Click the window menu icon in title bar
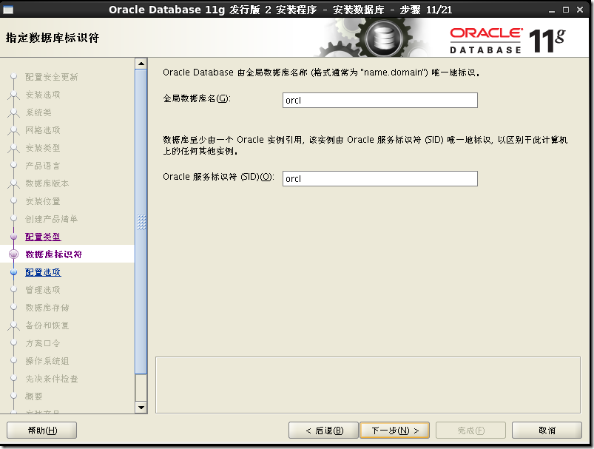 pos(8,10)
